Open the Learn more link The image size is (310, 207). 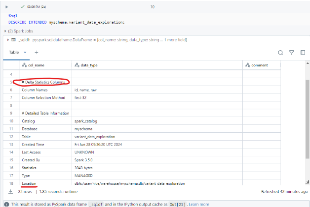pyautogui.click(x=199, y=205)
